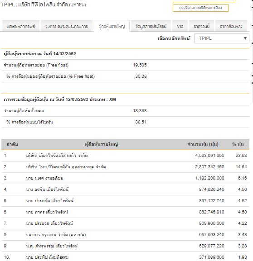Image resolution: width=253 pixels, height=261 pixels.
Task: Select shareholder นาย ภากร เลี่ยวไพรัตน์
Action: point(47,212)
